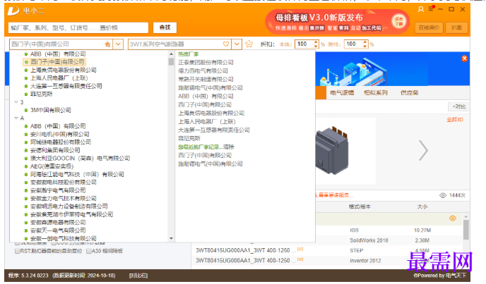This screenshot has width=486, height=284.
Task: Click the orange button right of 在线询价
Action: pyautogui.click(x=456, y=27)
